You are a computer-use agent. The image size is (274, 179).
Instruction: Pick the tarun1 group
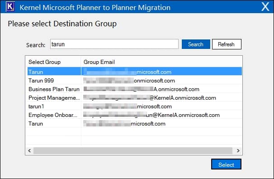pos(135,106)
